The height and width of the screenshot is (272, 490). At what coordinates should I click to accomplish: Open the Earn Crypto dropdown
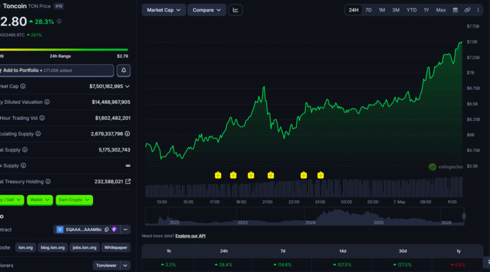[x=74, y=200]
